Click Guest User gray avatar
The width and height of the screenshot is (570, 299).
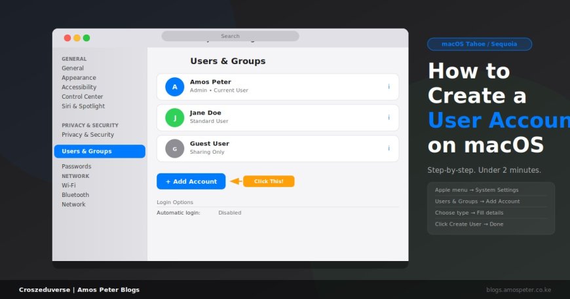[x=174, y=149]
